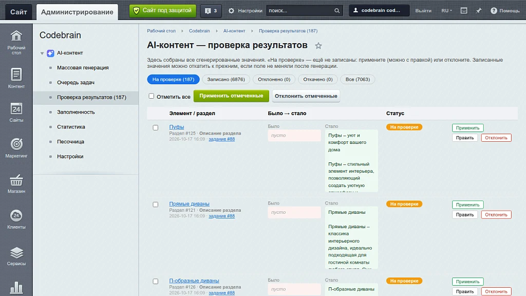Open the Клиенты sidebar section
Image resolution: width=526 pixels, height=296 pixels.
click(16, 219)
